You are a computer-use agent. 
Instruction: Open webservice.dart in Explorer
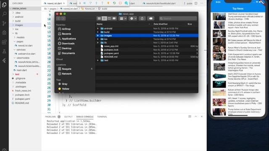click(26, 54)
